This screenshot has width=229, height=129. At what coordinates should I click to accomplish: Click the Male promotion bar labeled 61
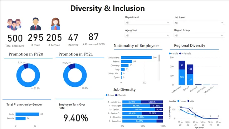tap(27, 114)
